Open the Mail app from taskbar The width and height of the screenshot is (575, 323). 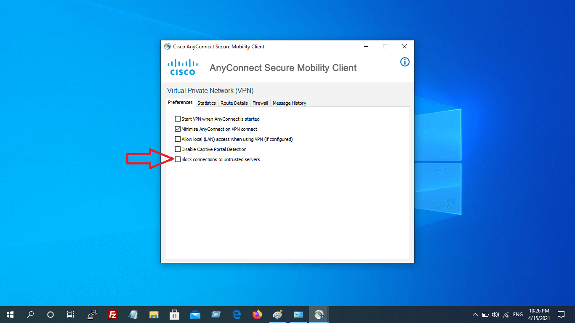click(195, 315)
